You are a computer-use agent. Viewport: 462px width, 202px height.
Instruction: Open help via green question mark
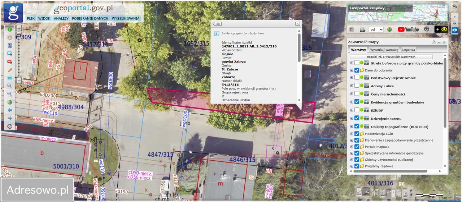coord(389,29)
